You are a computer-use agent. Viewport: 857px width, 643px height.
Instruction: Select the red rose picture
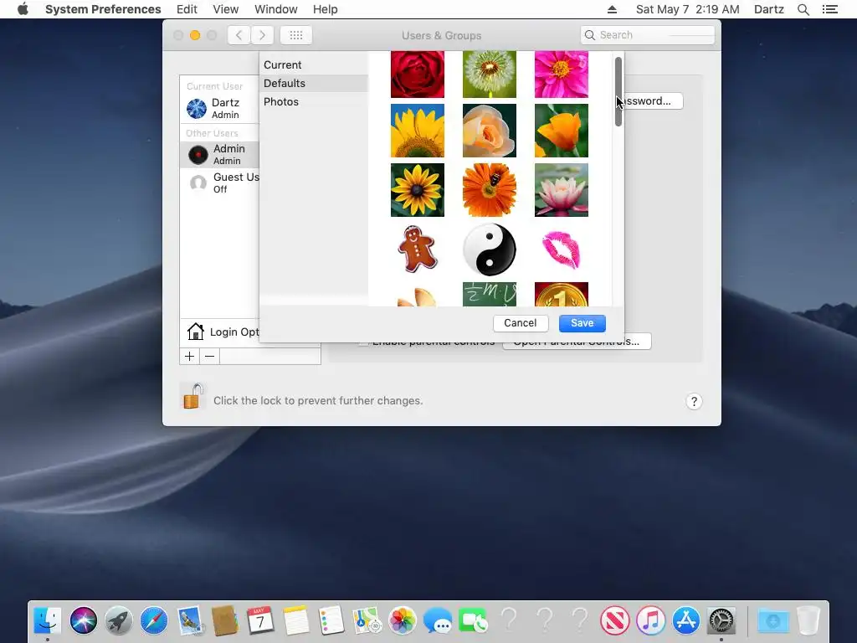pyautogui.click(x=418, y=75)
